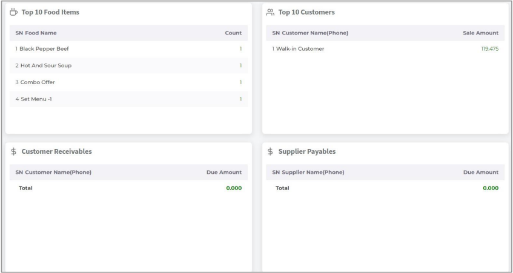Click the count value for Black Pepper Beef
Viewport: 513px width, 273px height.
[240, 48]
